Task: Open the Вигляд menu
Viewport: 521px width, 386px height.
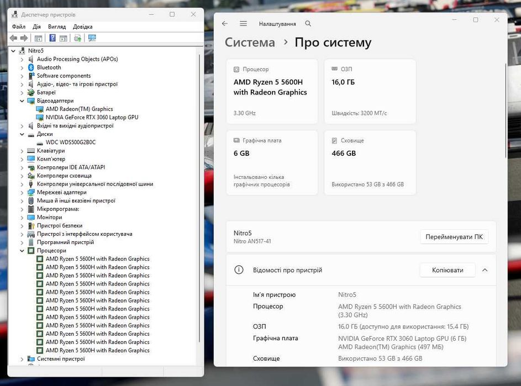Action: point(57,27)
